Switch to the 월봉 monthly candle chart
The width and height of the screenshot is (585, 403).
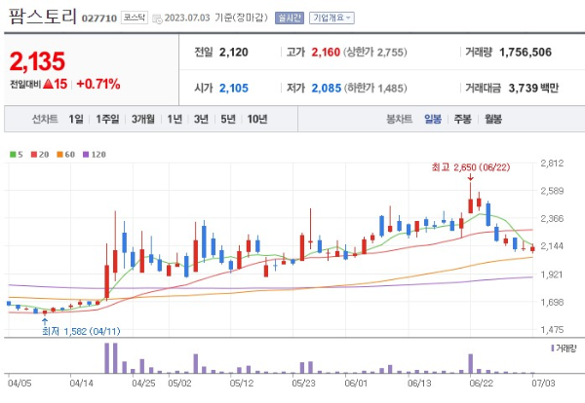pos(492,119)
